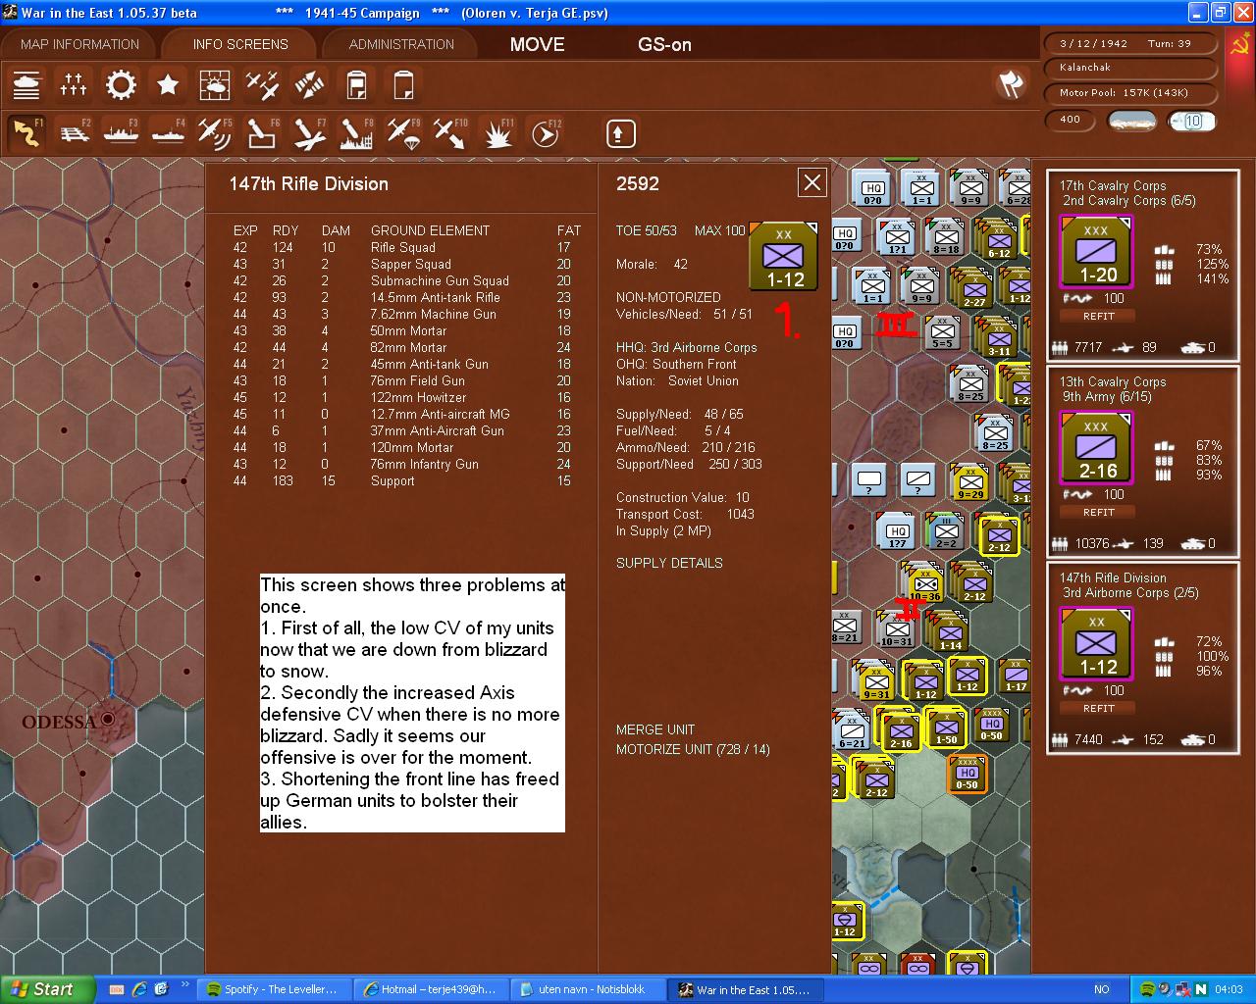The width and height of the screenshot is (1256, 1004).
Task: Click MERGE UNIT
Action: coord(655,729)
